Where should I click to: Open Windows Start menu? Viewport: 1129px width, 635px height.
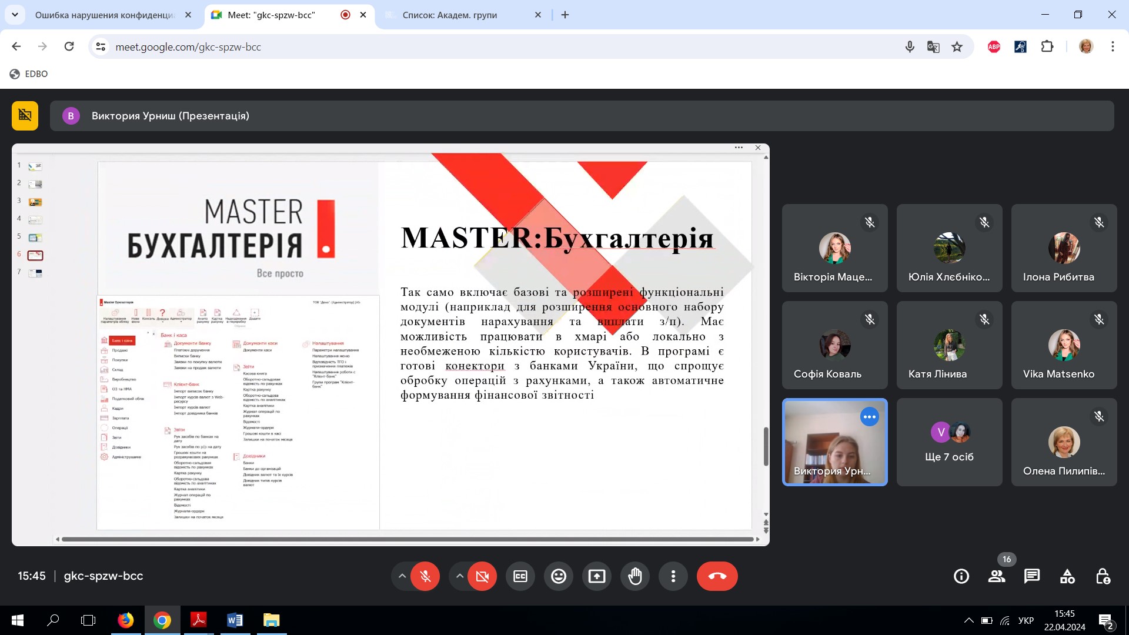coord(18,620)
